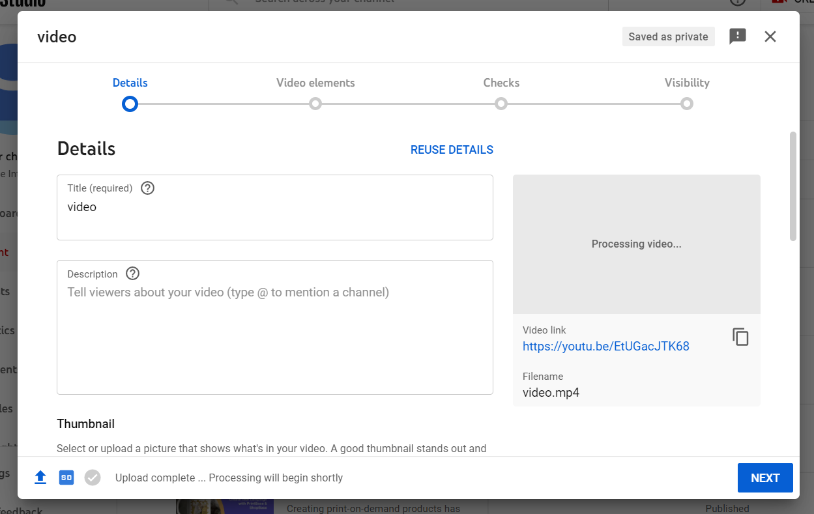Go to the Details step
Image resolution: width=814 pixels, height=514 pixels.
130,83
